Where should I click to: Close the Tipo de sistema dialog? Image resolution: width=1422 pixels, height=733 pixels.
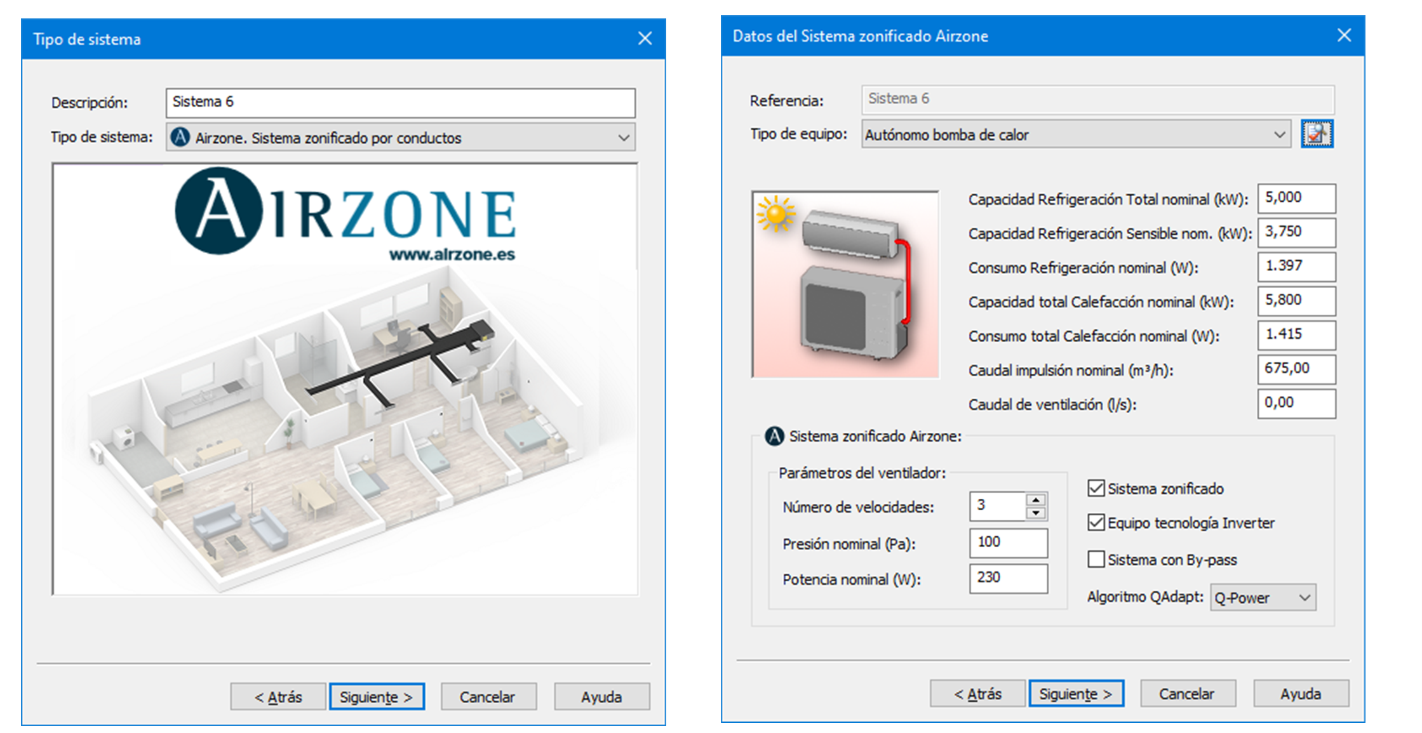645,39
